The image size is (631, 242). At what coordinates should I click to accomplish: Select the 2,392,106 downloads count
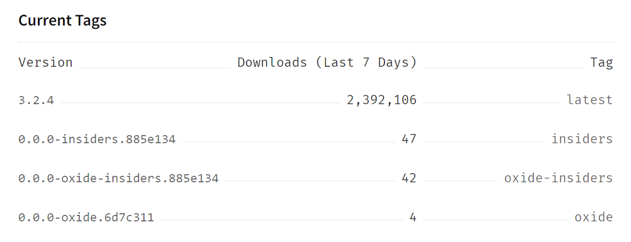[x=382, y=100]
